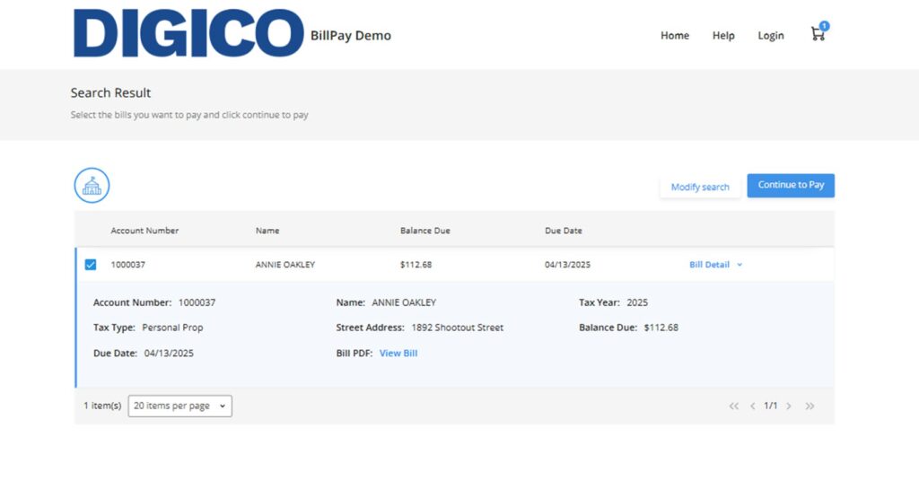Click the DIGICO logo
Viewport: 919px width, 498px height.
[x=188, y=33]
